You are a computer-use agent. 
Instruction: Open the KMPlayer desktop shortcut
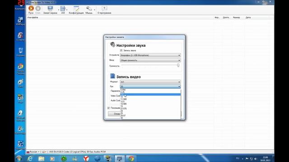[x=20, y=21]
